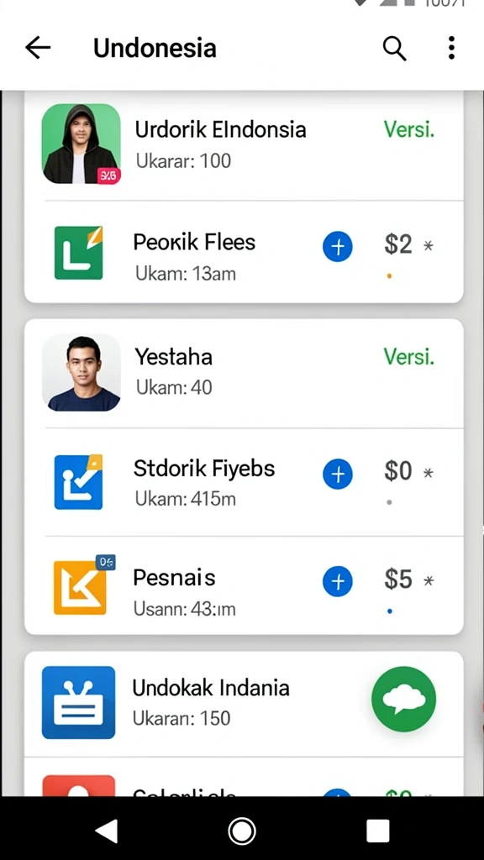
Task: Tap Android recent apps square button
Action: click(x=377, y=831)
